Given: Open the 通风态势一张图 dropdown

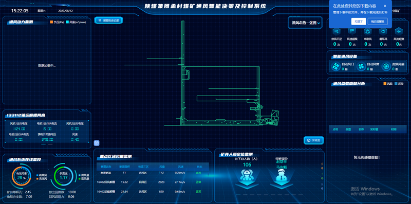Looking at the screenshot, I should coord(305,23).
